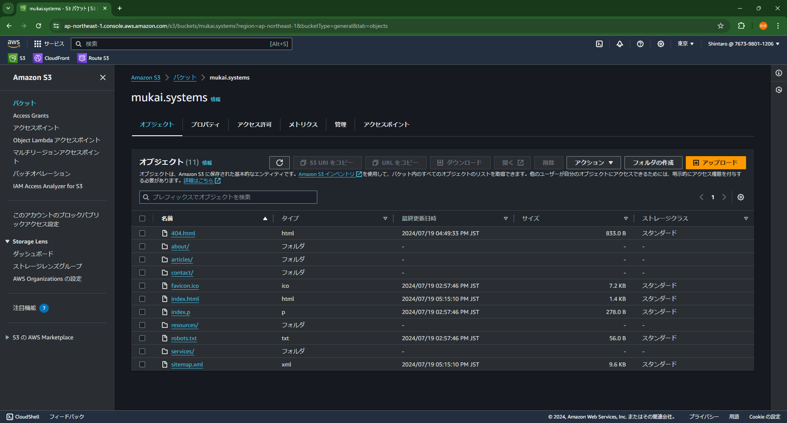Open a new browser tab
Viewport: 787px width, 423px height.
pyautogui.click(x=120, y=8)
